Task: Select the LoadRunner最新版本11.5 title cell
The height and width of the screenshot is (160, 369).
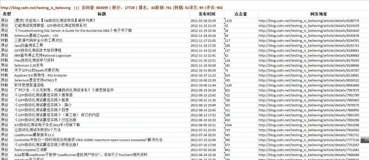Action: tap(102, 135)
